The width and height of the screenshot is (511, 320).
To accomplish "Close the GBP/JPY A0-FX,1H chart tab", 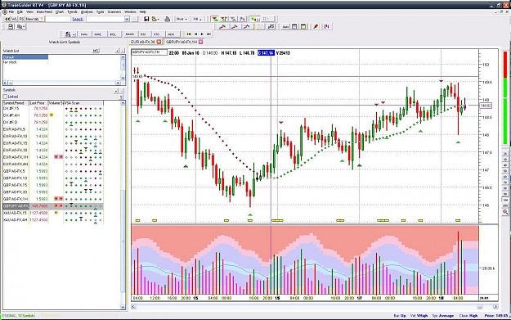I will [x=201, y=42].
